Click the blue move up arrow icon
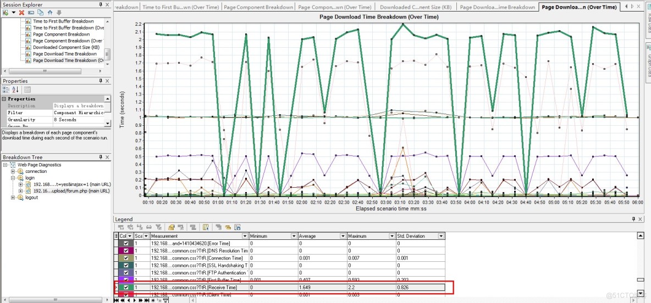Viewport: 651px width, 303px height. pos(50,12)
